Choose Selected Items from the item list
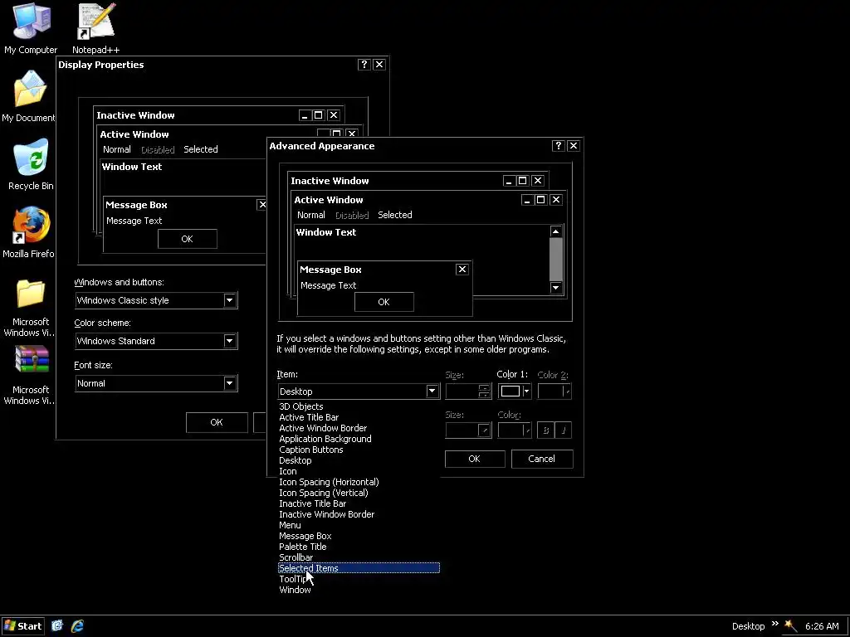 tap(359, 568)
